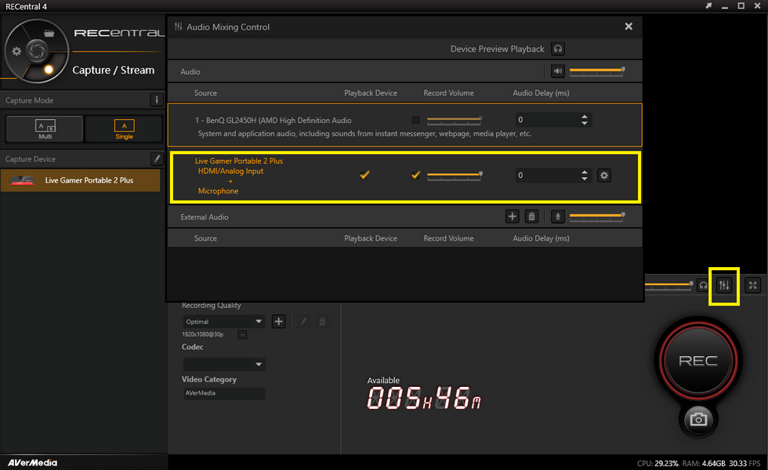
Task: Uncheck Live Gamer Portable record volume checkbox
Action: coord(415,175)
